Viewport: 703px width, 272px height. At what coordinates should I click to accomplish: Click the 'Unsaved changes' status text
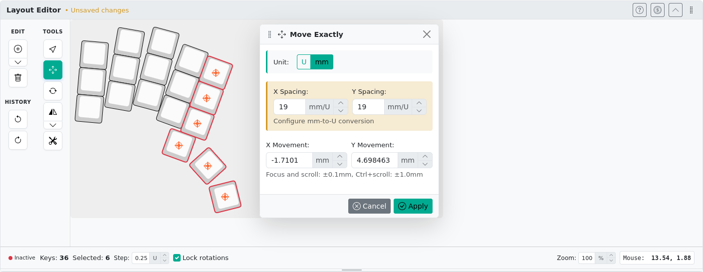100,10
